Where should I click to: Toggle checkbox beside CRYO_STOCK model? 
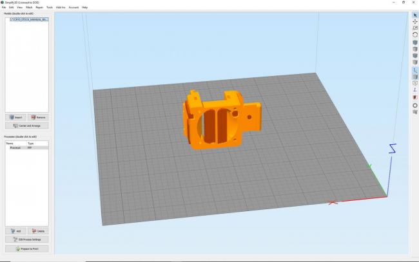tap(12, 20)
